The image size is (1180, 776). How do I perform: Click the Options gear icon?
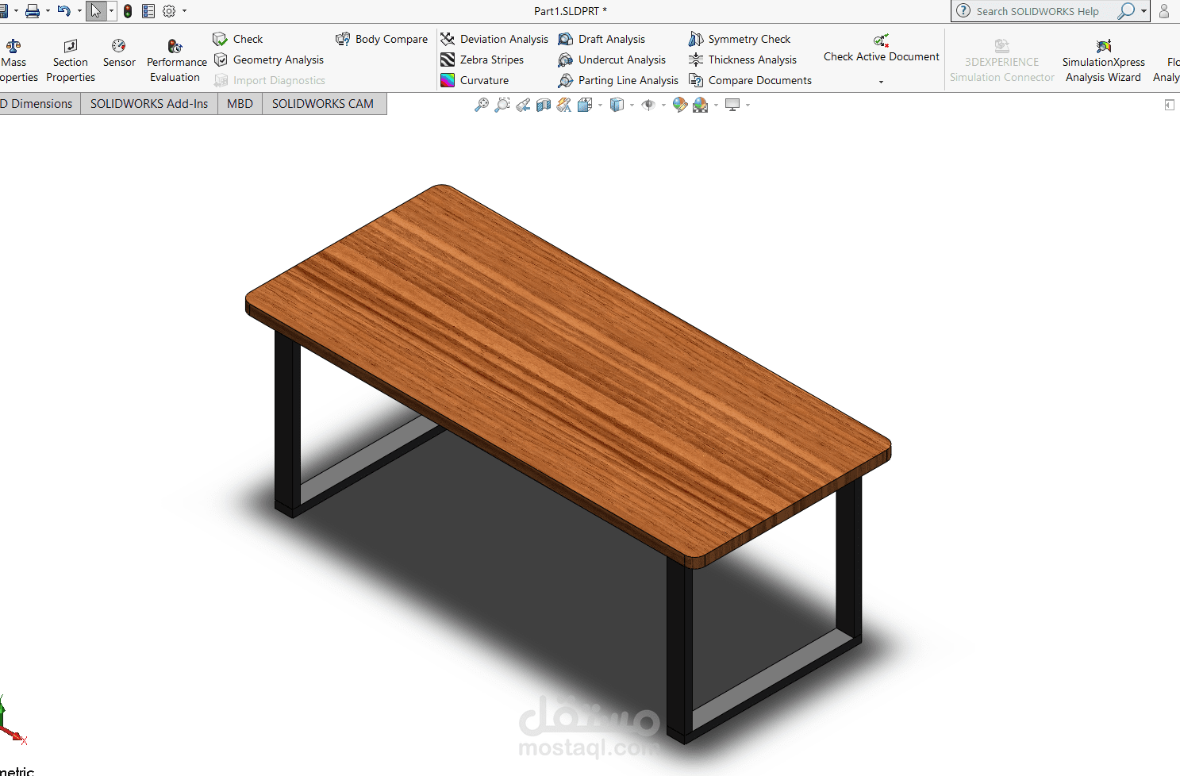(169, 11)
